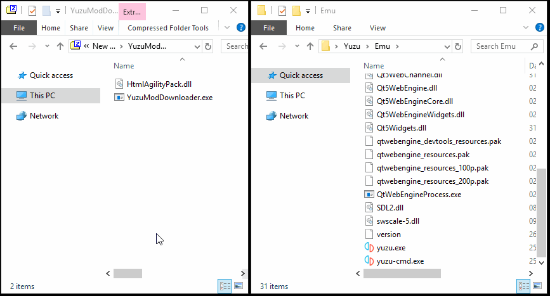
Task: Go back in YuzuModDownloader window
Action: (x=13, y=46)
